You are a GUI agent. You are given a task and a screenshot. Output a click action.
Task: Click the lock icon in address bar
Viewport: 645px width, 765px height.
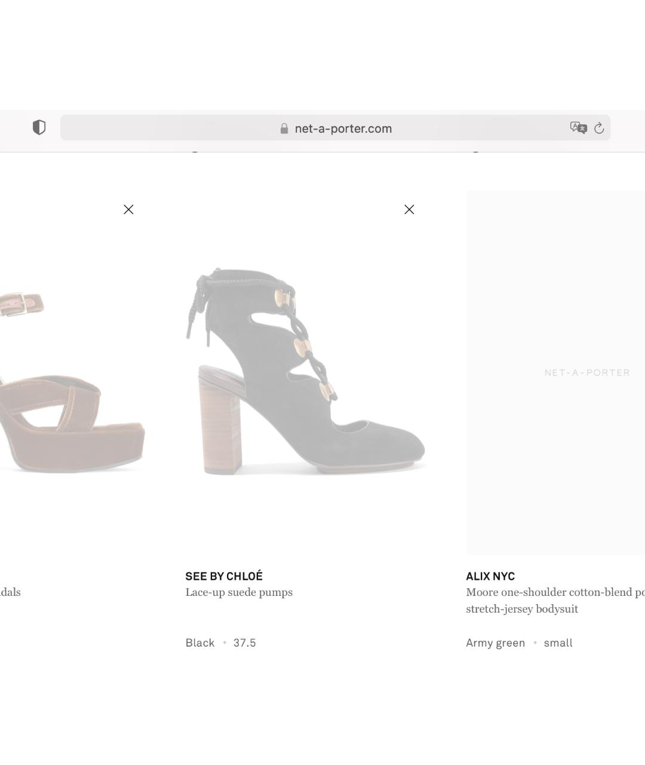[284, 128]
